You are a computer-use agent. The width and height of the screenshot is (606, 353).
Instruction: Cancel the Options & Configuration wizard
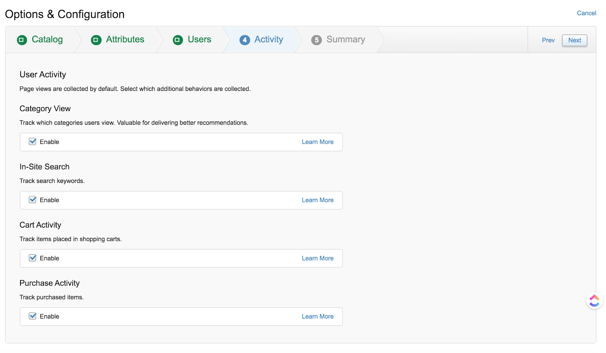point(586,13)
